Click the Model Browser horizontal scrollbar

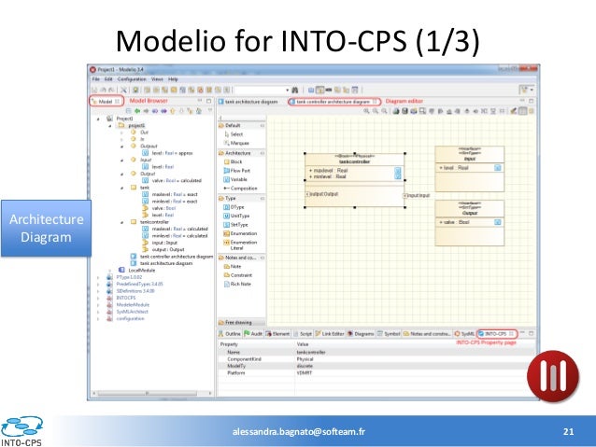148,394
